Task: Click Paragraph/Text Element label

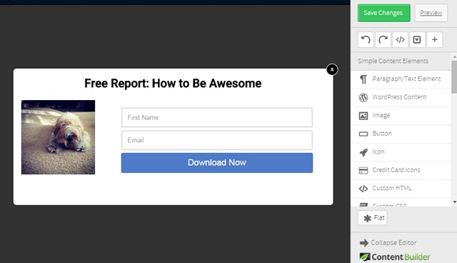Action: [x=406, y=79]
